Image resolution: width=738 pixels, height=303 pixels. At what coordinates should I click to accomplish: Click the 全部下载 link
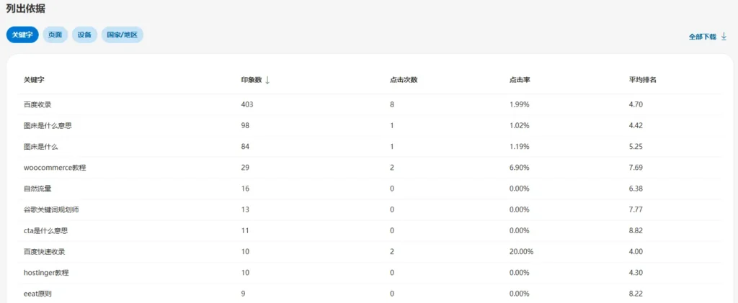coord(702,37)
